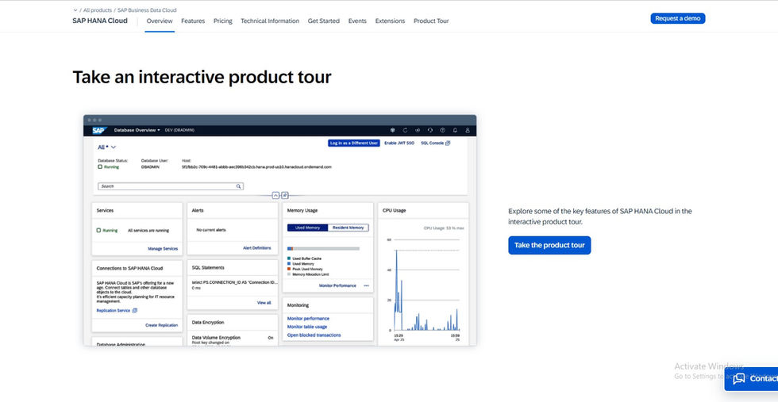
Task: Click the 'Take an interactive product tour' heading
Action: click(202, 78)
